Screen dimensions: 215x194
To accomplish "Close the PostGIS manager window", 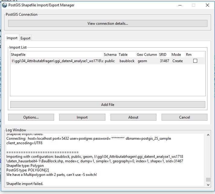I will (x=207, y=5).
